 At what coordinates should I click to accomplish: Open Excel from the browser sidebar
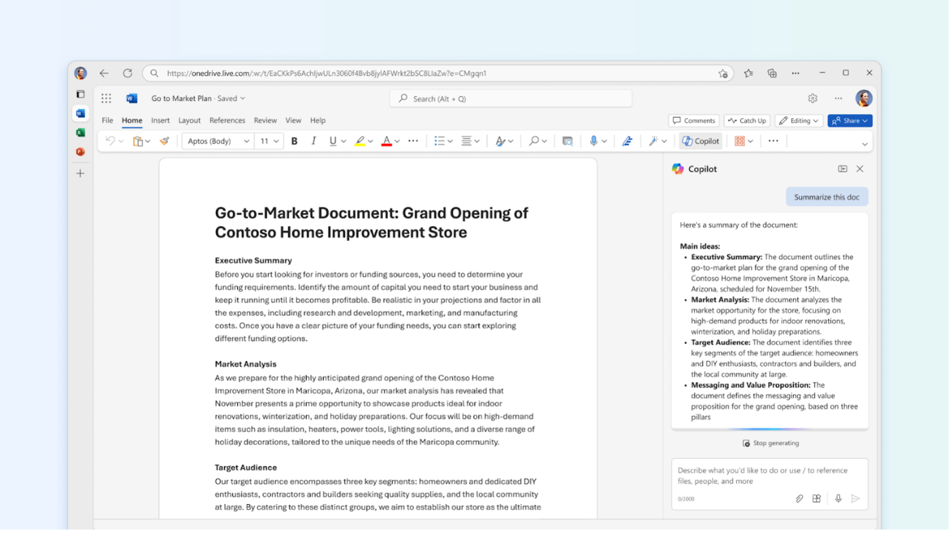point(81,133)
